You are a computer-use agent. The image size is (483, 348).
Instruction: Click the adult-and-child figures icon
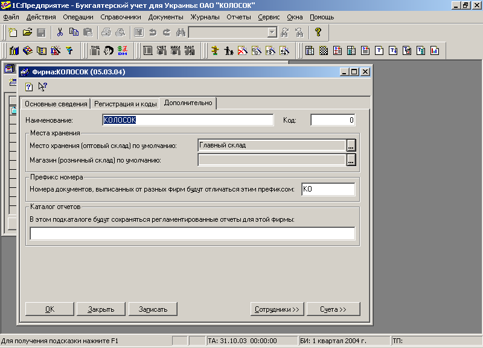point(229,51)
